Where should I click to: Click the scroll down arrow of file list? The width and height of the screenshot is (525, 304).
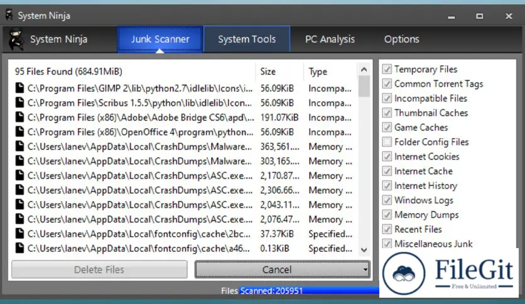364,250
